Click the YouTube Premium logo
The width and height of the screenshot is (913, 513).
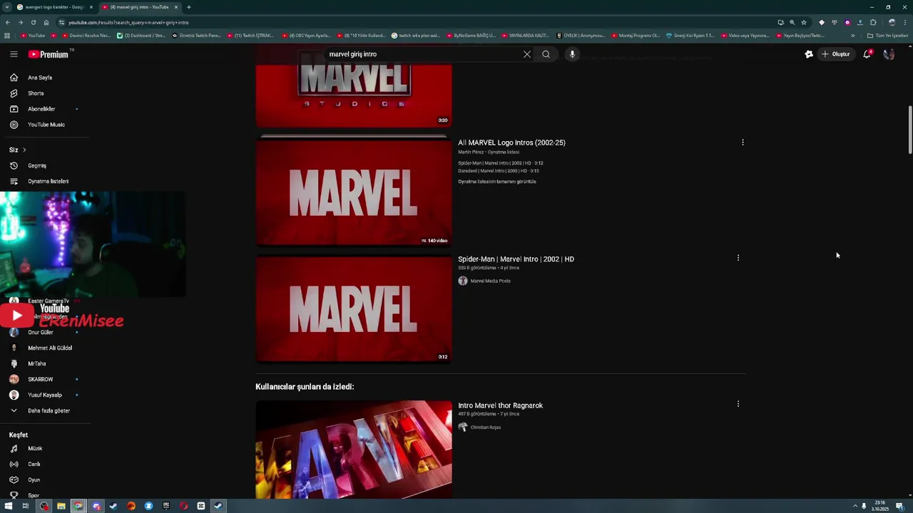pos(49,54)
